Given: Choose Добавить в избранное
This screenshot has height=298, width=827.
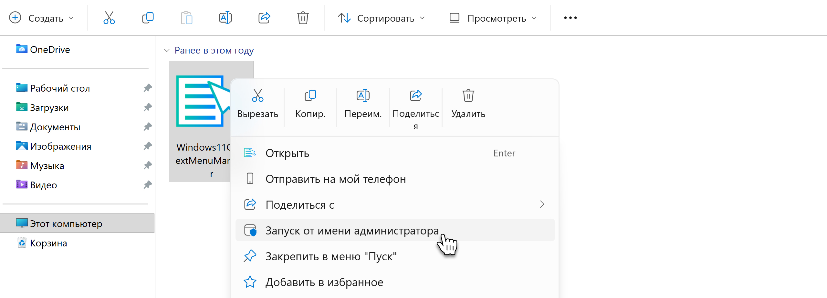Looking at the screenshot, I should [x=395, y=282].
